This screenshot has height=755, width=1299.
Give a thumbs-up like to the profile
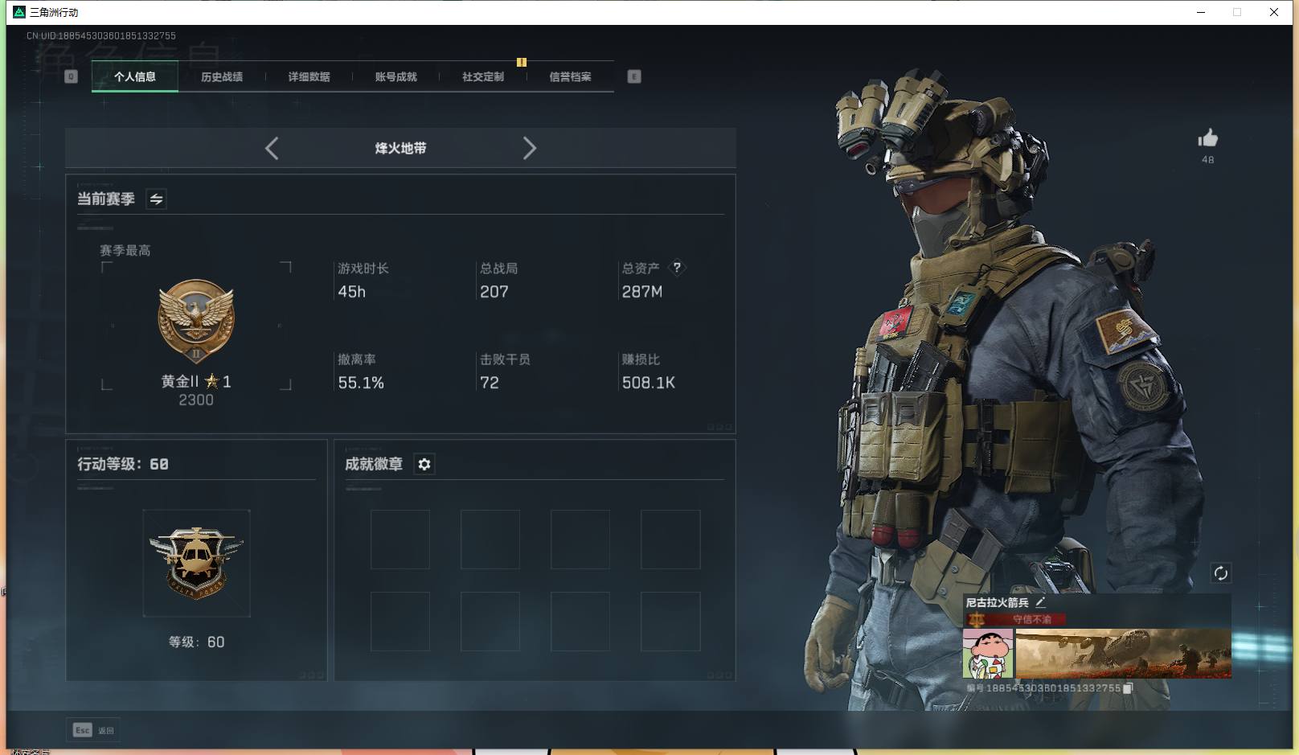coord(1207,138)
